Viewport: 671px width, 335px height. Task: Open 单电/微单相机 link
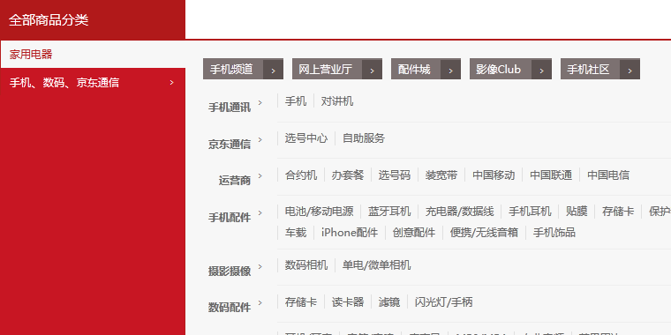click(377, 265)
